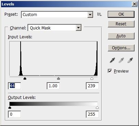Open the preset options menu icon
This screenshot has width=139, height=126.
99,14
